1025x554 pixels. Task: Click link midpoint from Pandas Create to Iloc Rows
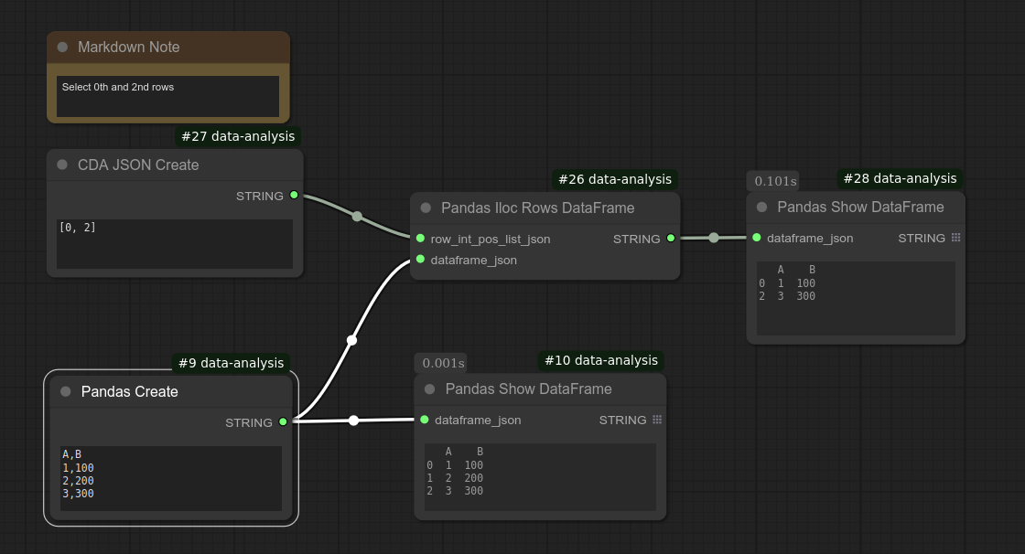(351, 340)
